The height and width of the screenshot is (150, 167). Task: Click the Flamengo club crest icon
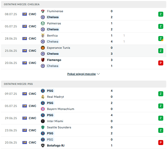(43, 60)
